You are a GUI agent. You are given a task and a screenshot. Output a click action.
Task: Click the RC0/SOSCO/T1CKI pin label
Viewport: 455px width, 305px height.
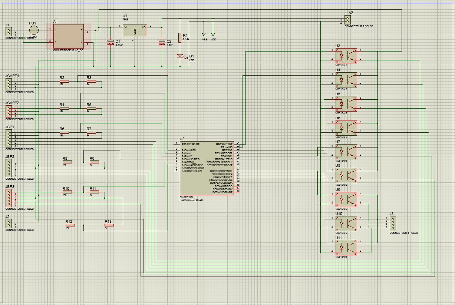coord(221,171)
